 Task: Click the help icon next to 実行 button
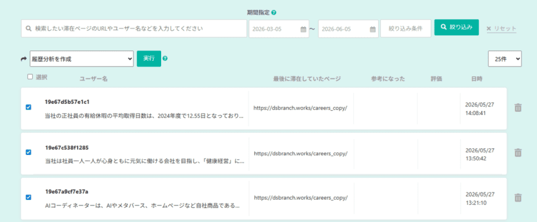tap(165, 58)
